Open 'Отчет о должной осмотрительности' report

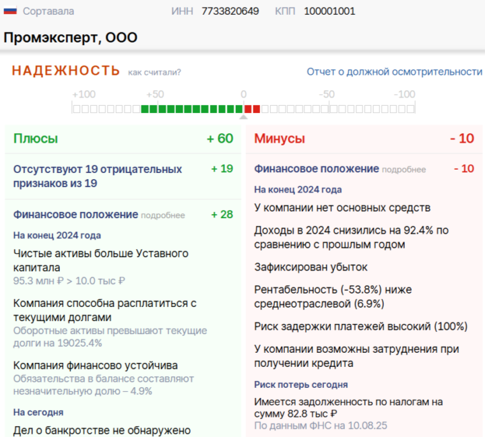click(394, 71)
